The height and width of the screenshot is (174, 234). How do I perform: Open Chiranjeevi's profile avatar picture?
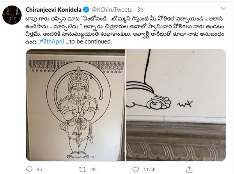pyautogui.click(x=12, y=15)
